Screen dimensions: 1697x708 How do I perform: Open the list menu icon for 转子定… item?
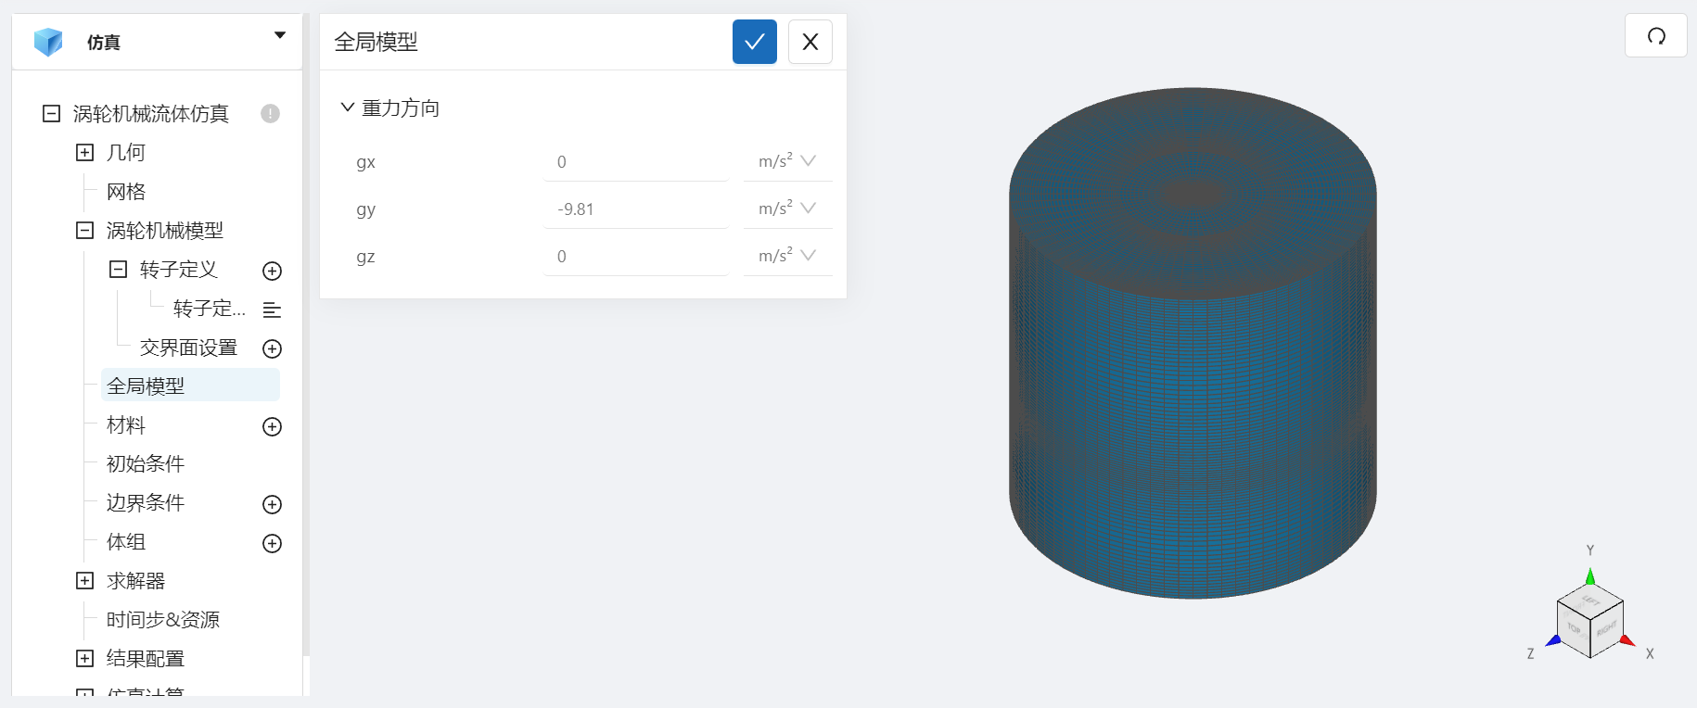point(272,310)
